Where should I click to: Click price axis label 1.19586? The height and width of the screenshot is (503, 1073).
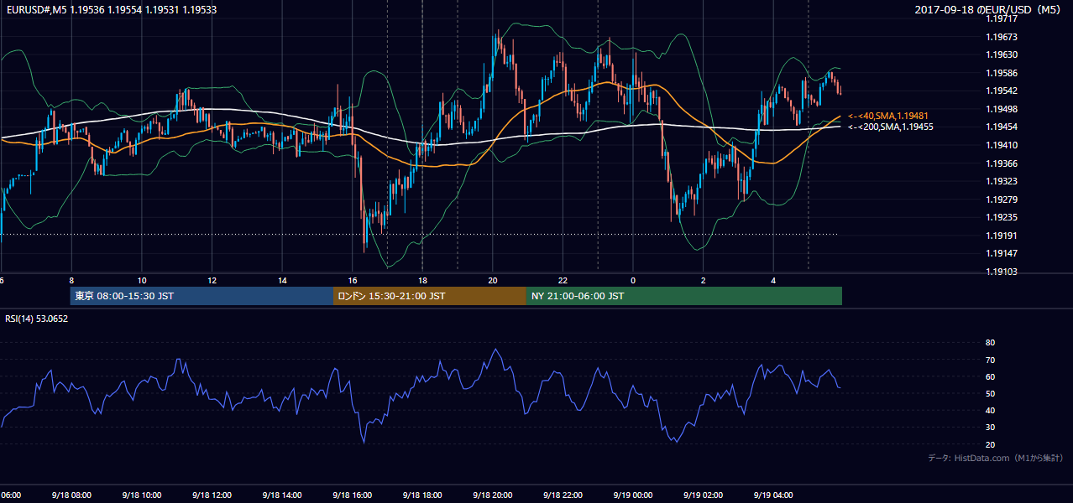[x=1001, y=73]
